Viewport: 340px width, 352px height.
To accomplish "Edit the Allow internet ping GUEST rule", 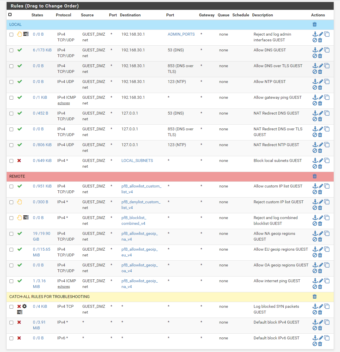I will 321,281.
